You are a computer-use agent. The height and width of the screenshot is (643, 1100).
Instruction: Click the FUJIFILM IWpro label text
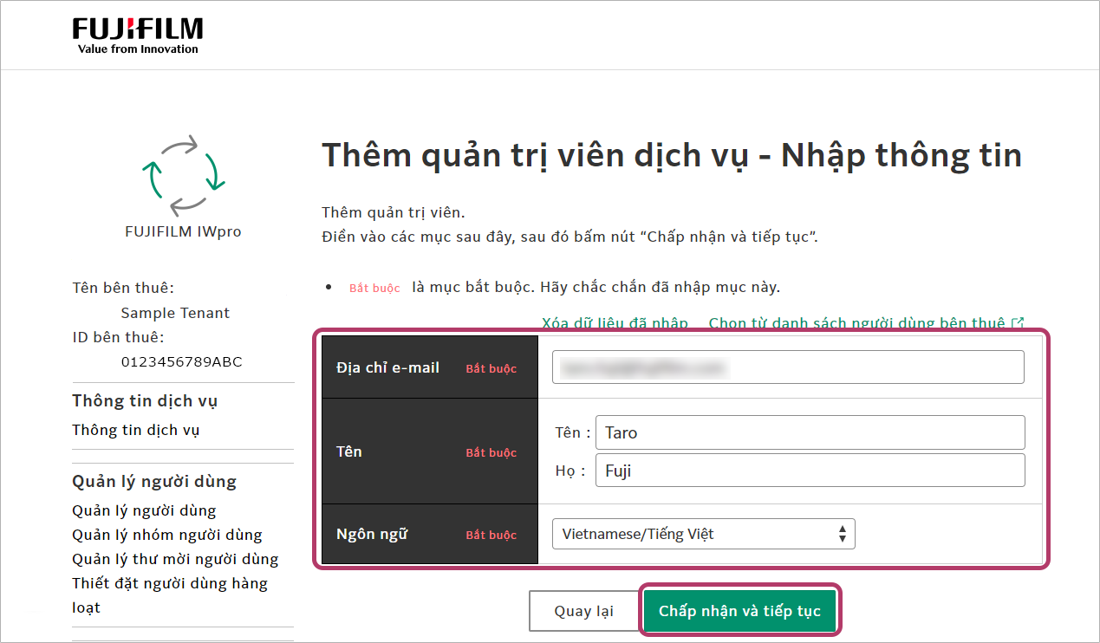click(x=183, y=232)
